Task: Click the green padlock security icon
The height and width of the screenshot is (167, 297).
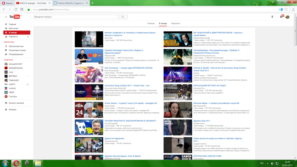Action: [29, 10]
